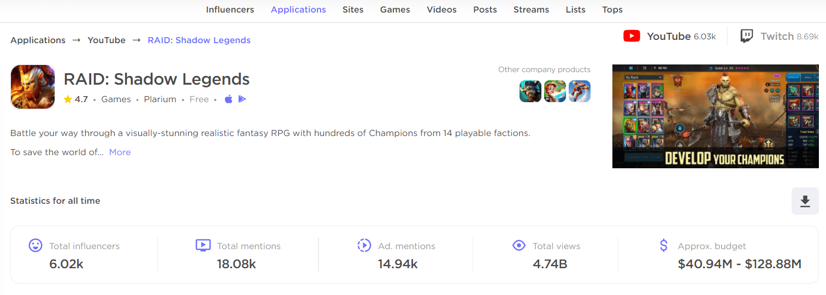826x295 pixels.
Task: Open first other company product icon
Action: pyautogui.click(x=530, y=91)
